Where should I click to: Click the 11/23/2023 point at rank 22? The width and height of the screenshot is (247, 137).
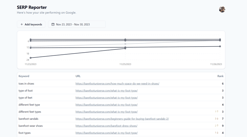pos(31,58)
